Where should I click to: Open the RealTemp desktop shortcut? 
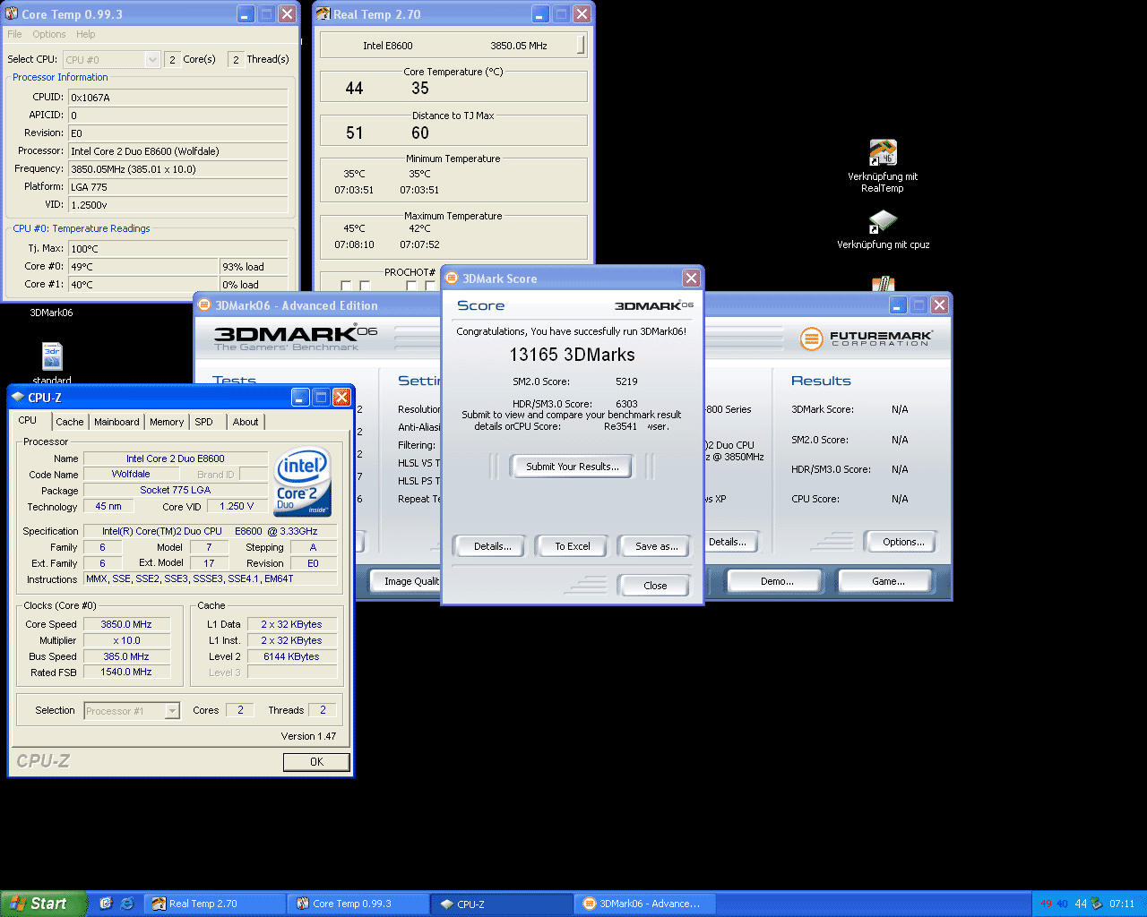(x=883, y=153)
